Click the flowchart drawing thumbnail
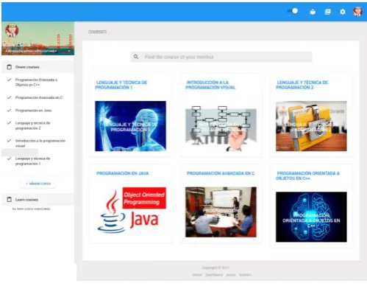367x289 pixels. coord(221,128)
